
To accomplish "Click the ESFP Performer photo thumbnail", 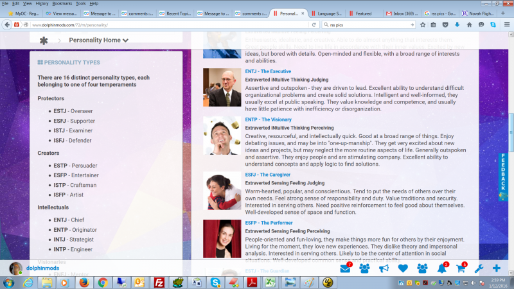I will point(222,238).
